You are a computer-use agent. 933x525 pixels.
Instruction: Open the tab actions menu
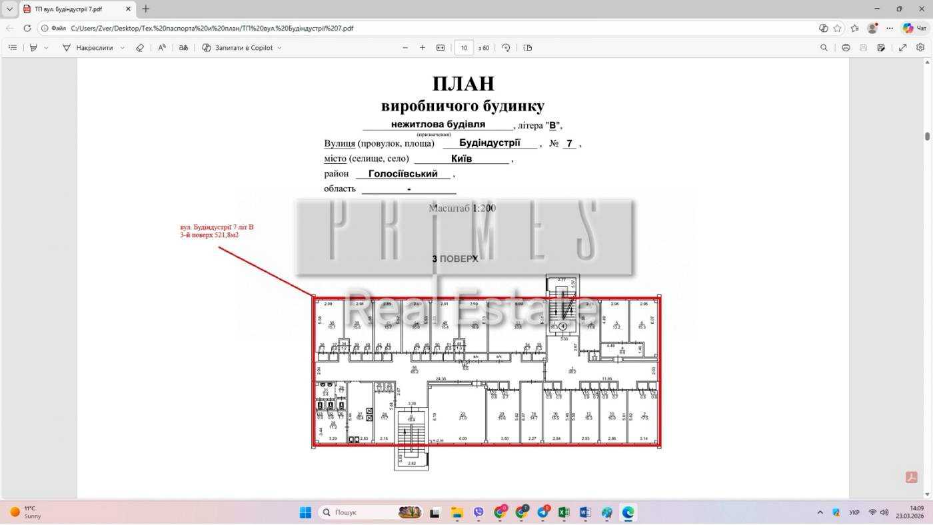click(9, 9)
